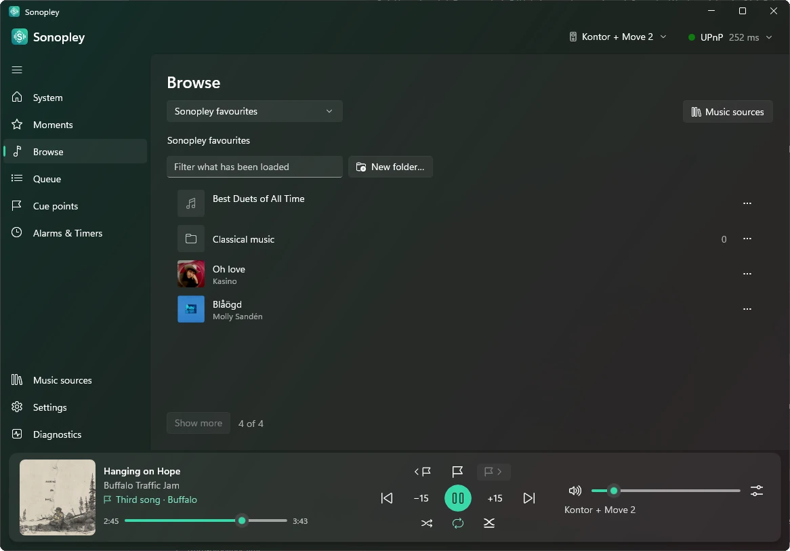Pause playback with the green button

pos(458,498)
